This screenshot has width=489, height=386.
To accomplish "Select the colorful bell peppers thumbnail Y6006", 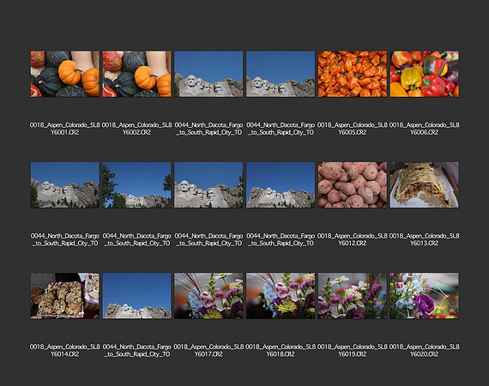I will 424,74.
